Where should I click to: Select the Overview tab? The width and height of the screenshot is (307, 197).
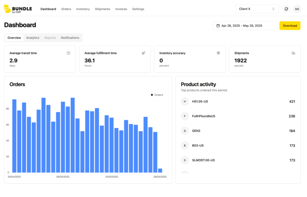14,38
